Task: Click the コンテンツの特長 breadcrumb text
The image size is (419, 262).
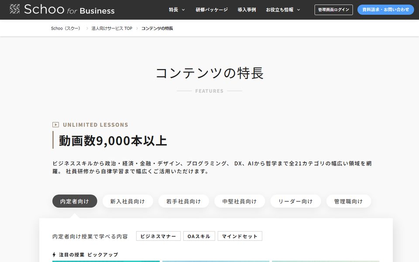Action: tap(157, 28)
